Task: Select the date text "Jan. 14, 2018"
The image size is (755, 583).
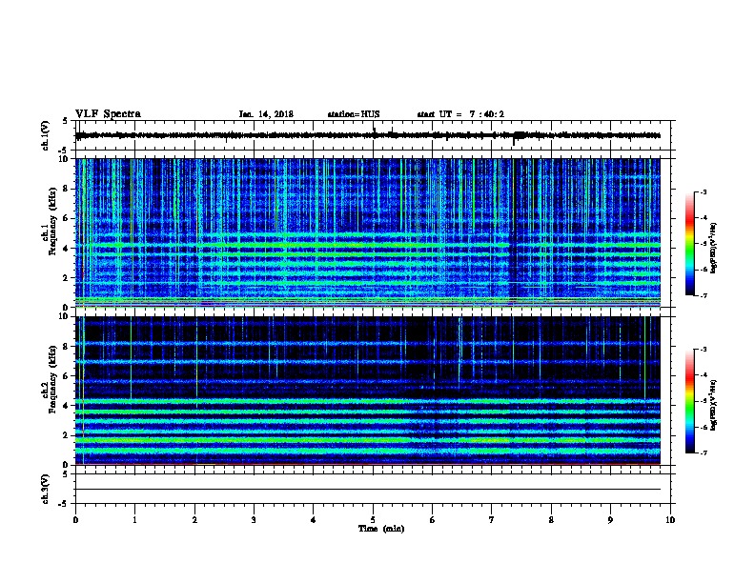Action: pos(266,114)
